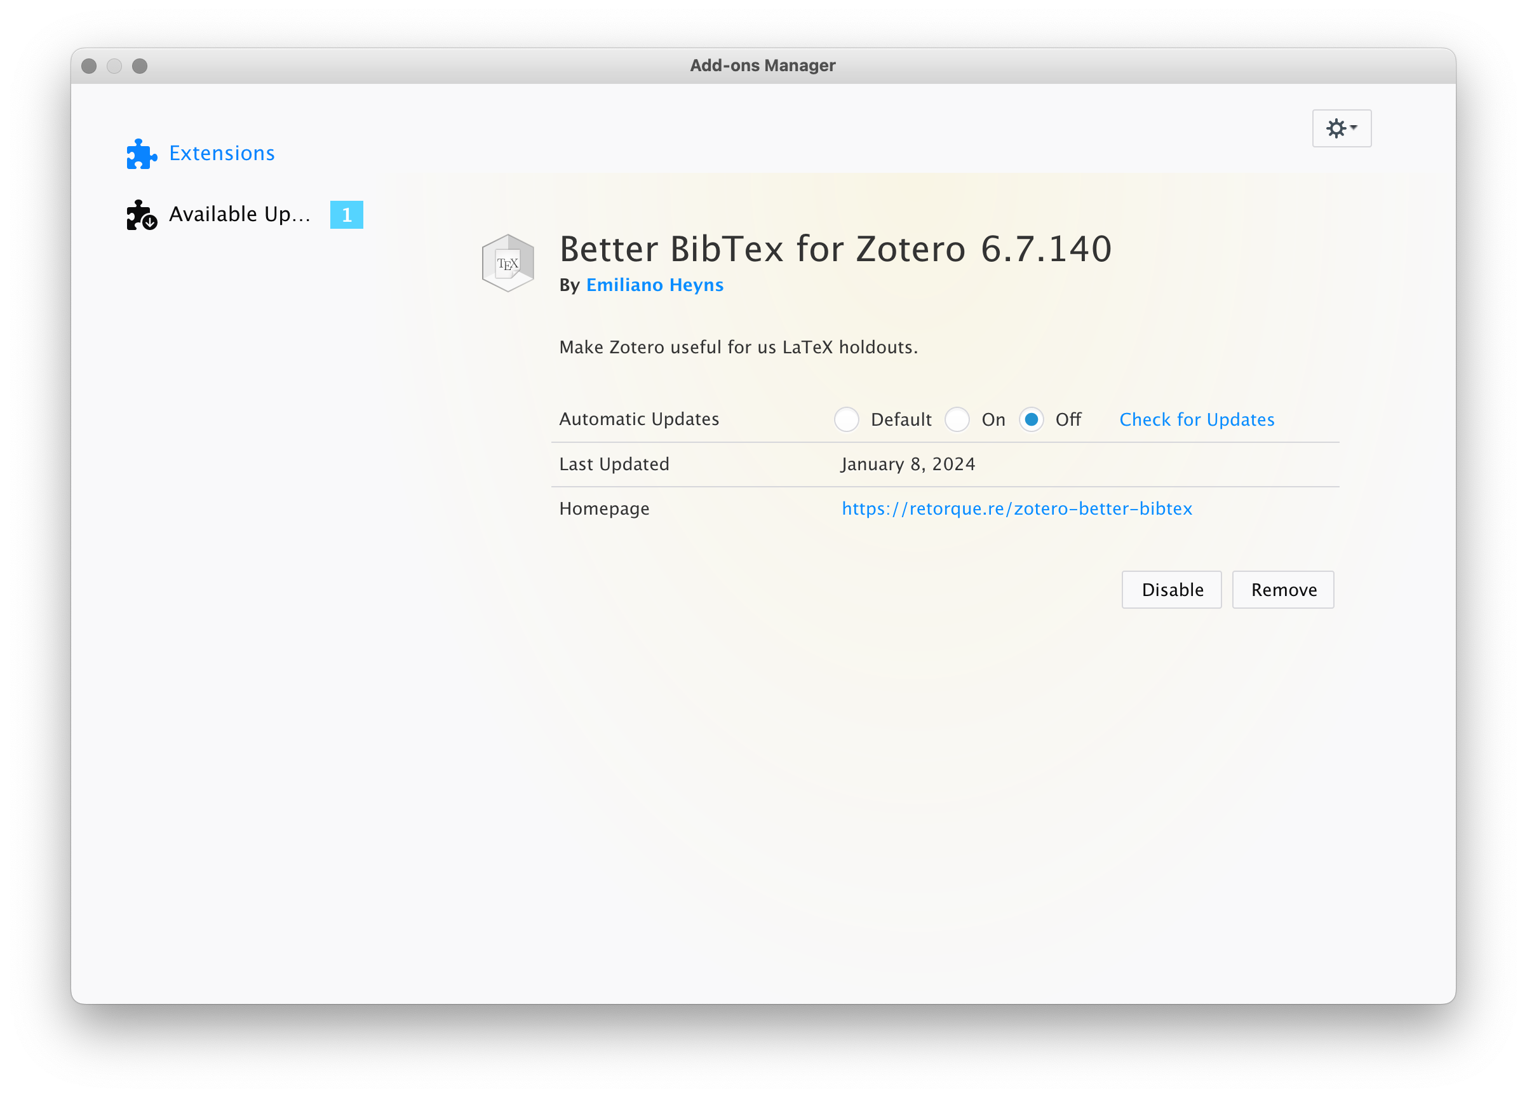The height and width of the screenshot is (1098, 1527).
Task: Close the Add-ons Manager window
Action: (89, 66)
